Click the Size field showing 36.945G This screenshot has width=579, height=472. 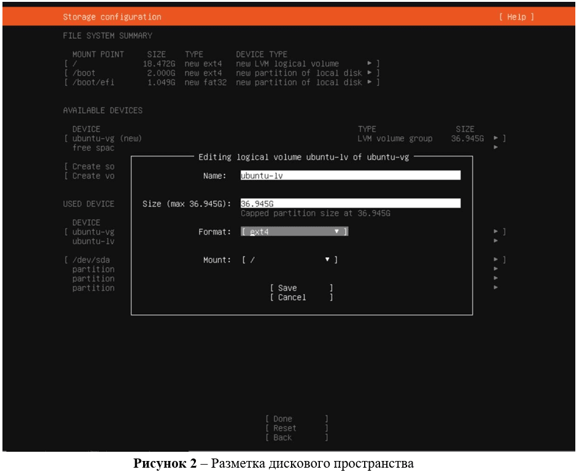point(350,204)
